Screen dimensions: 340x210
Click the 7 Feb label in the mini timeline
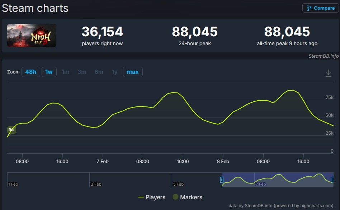point(260,184)
